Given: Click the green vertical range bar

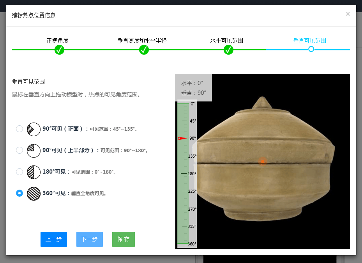Looking at the screenshot, I should [183, 174].
